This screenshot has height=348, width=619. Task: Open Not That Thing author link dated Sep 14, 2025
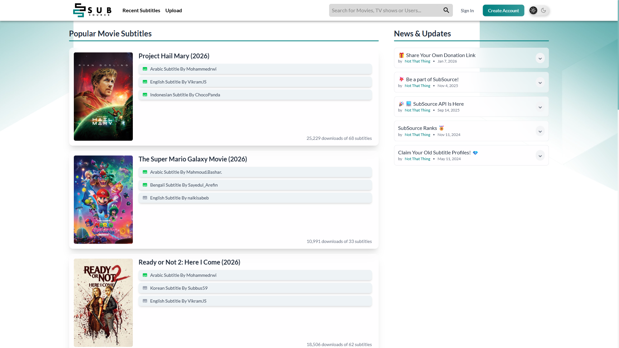pyautogui.click(x=417, y=110)
